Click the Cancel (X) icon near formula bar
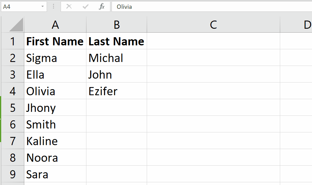The width and height of the screenshot is (312, 185). point(69,6)
